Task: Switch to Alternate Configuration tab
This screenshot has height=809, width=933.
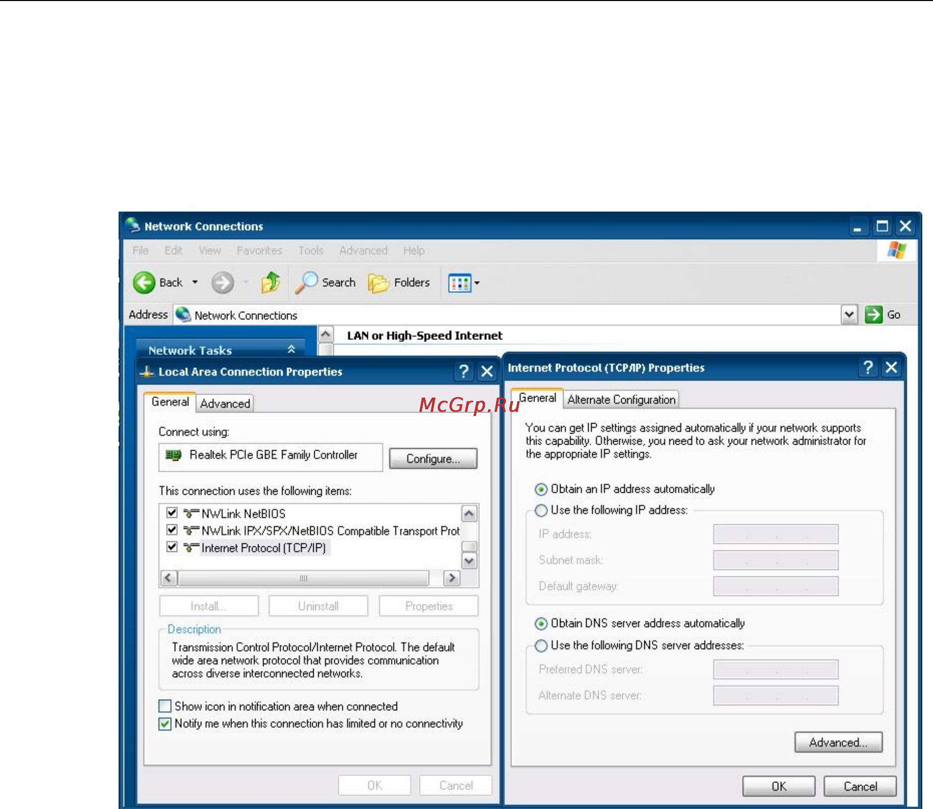Action: pyautogui.click(x=621, y=399)
